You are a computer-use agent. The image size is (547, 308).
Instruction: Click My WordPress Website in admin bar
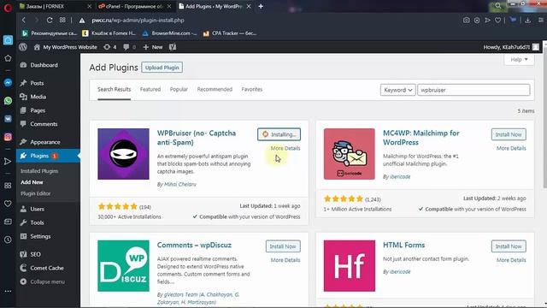click(x=66, y=47)
